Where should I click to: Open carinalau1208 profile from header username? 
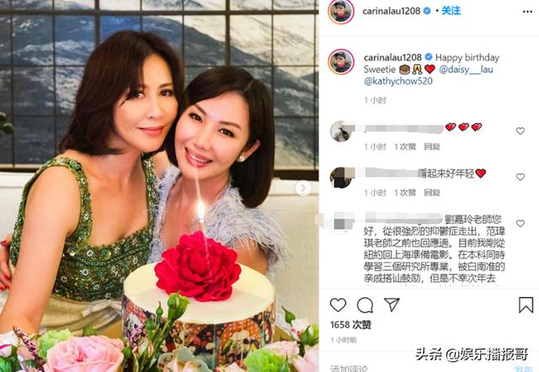[x=391, y=11]
